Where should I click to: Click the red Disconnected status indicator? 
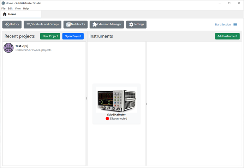pyautogui.click(x=107, y=119)
